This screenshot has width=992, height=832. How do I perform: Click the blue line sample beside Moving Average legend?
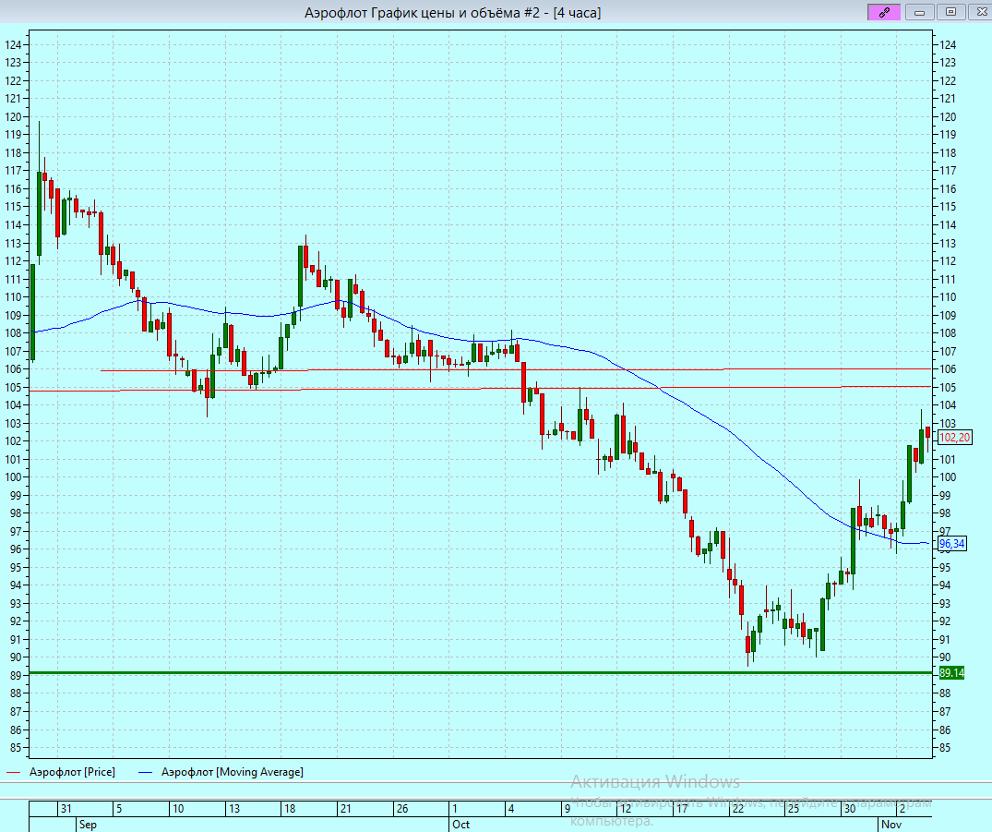click(x=146, y=773)
